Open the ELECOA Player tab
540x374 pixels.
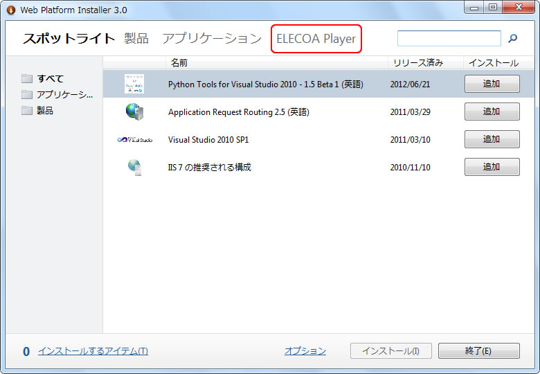pyautogui.click(x=316, y=39)
